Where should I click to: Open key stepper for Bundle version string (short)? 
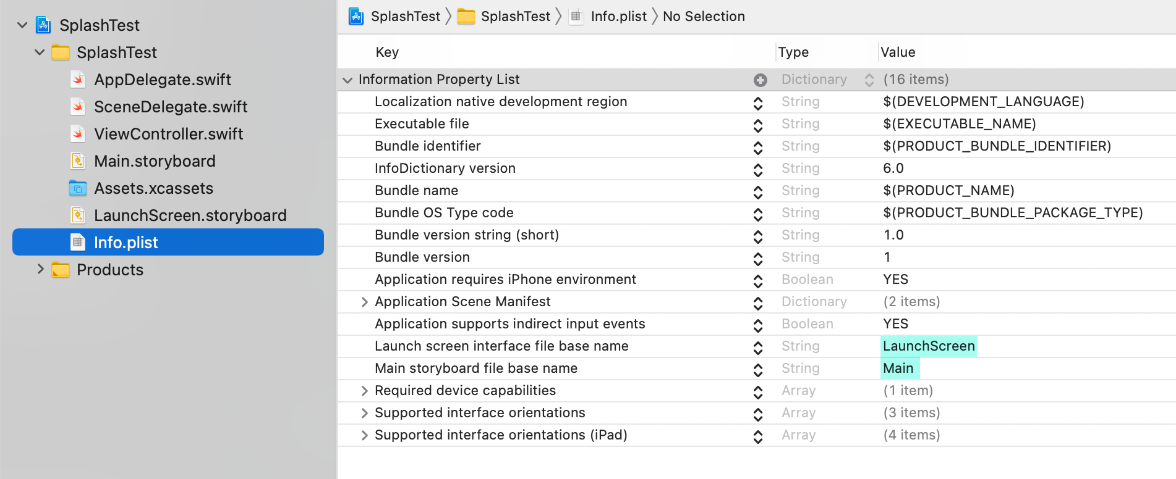758,236
